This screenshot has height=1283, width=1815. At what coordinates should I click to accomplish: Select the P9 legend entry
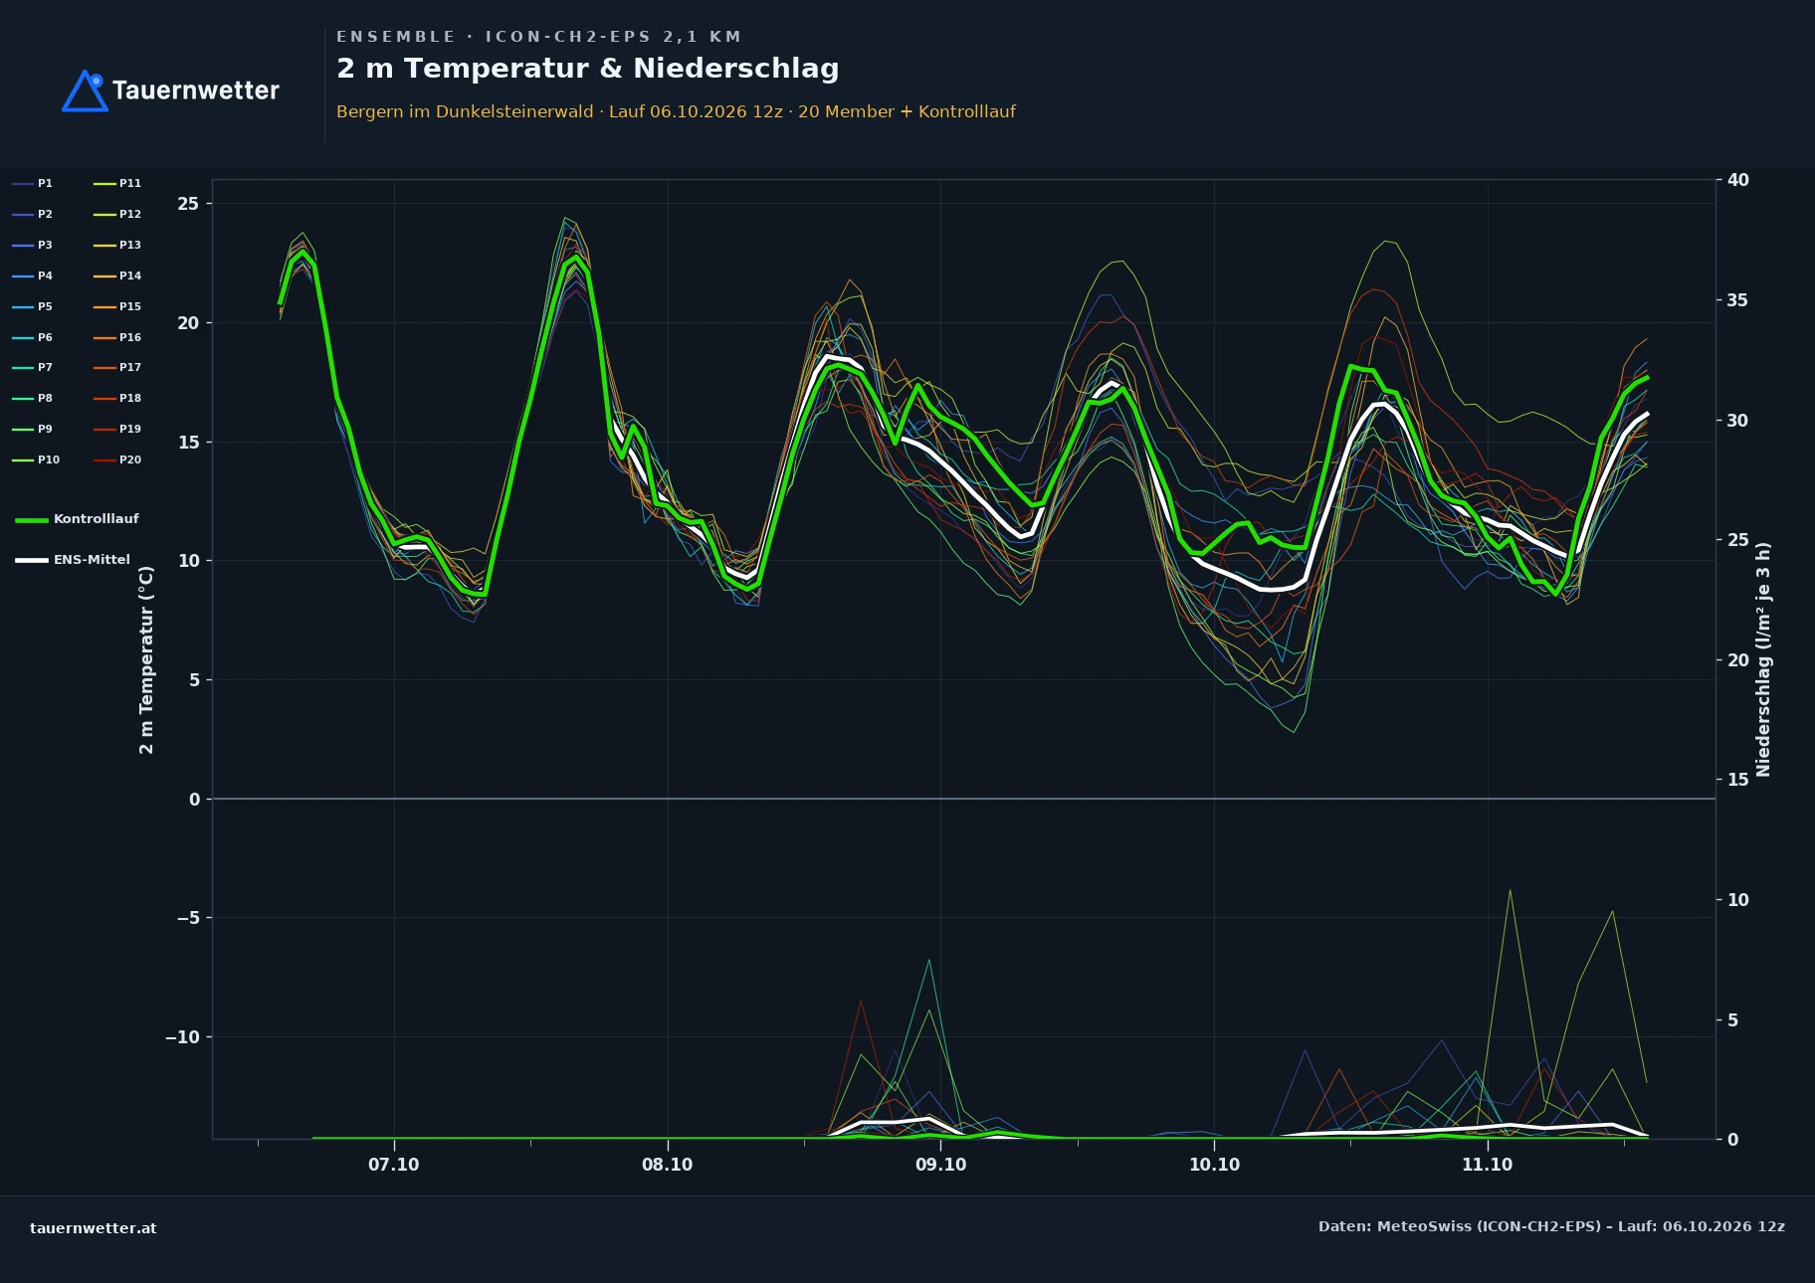pyautogui.click(x=32, y=429)
